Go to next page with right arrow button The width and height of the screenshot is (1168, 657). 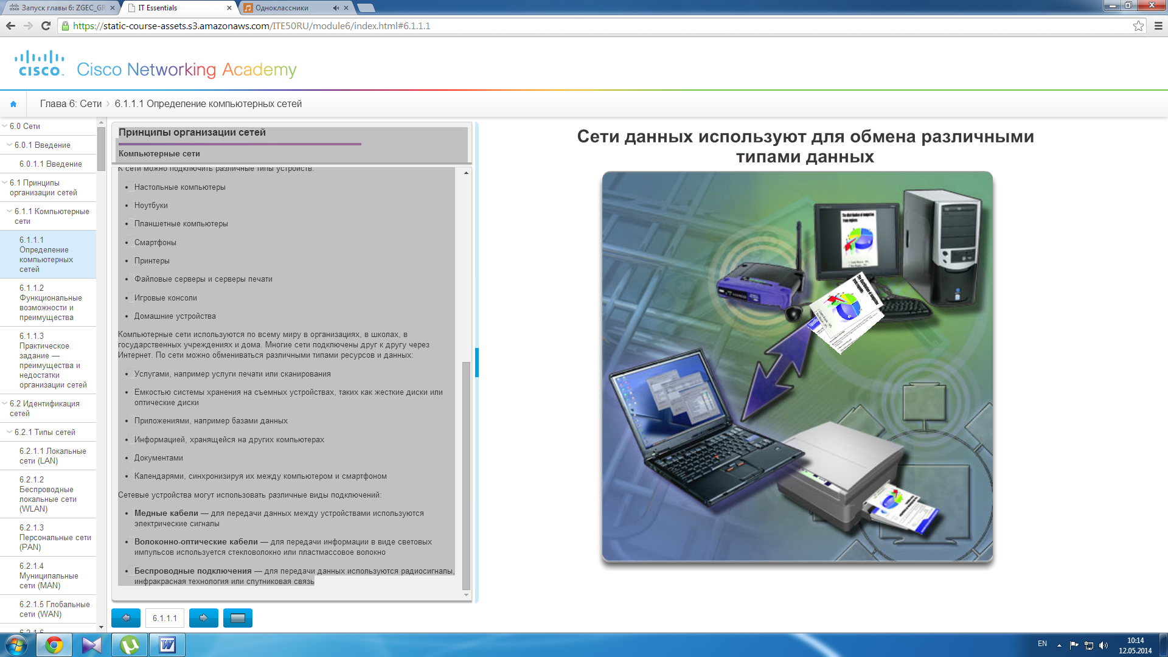203,618
